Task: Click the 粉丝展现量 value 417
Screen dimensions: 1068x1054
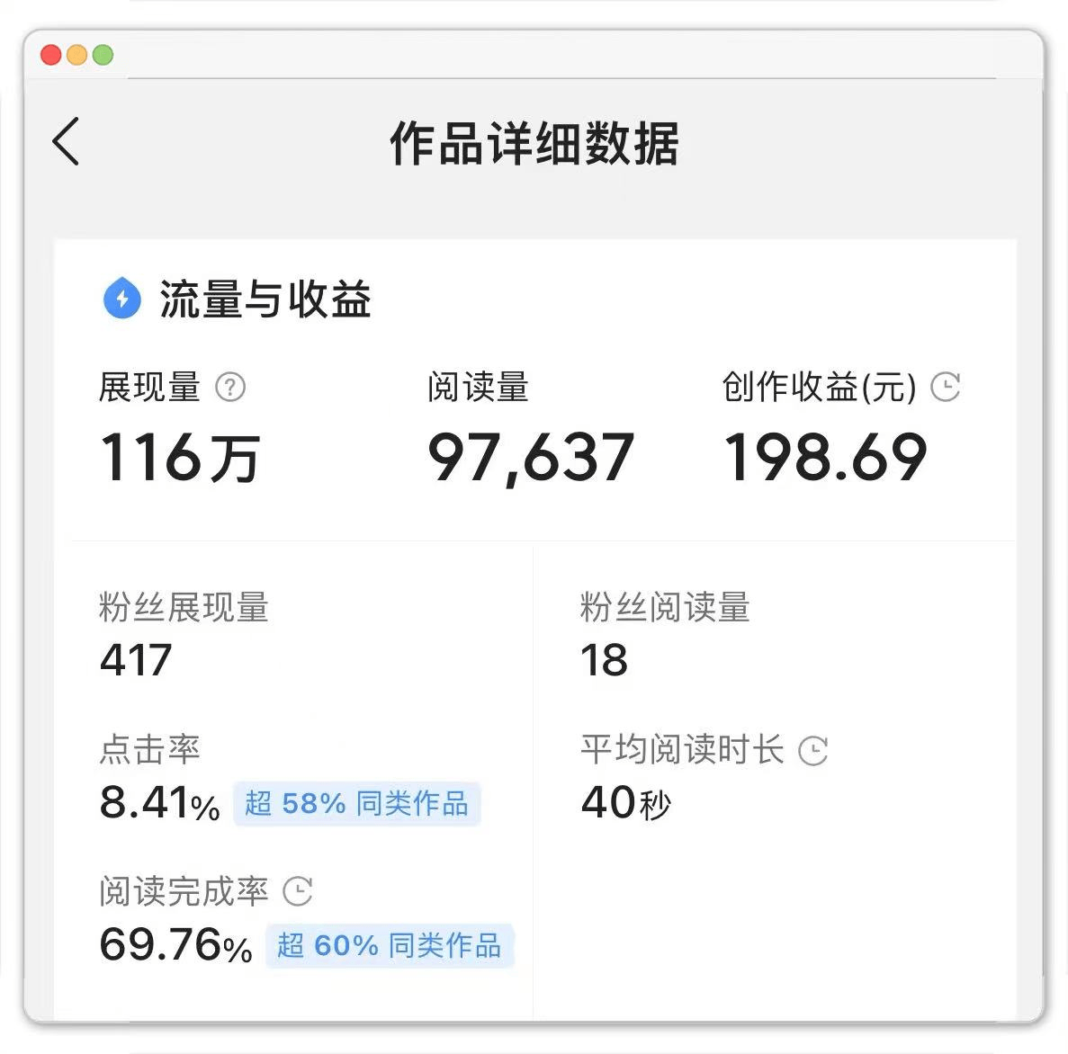Action: [136, 660]
